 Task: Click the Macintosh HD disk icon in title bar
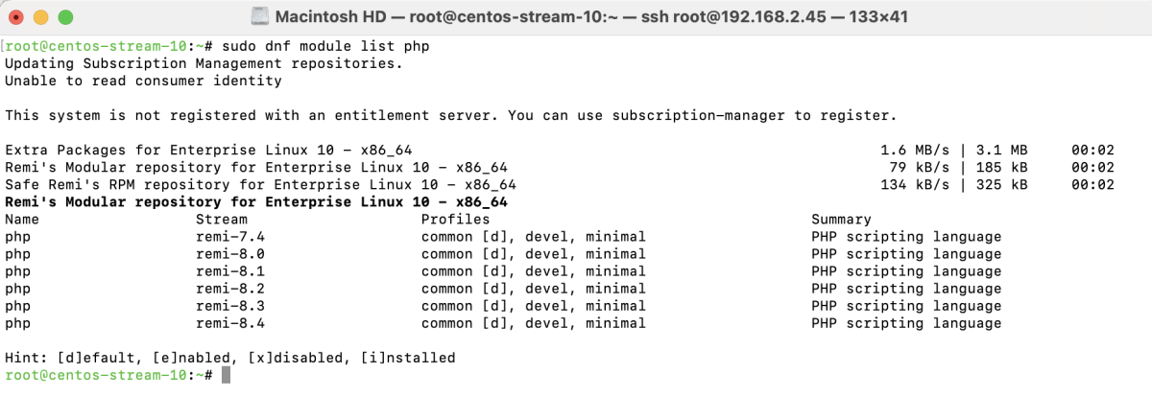259,17
